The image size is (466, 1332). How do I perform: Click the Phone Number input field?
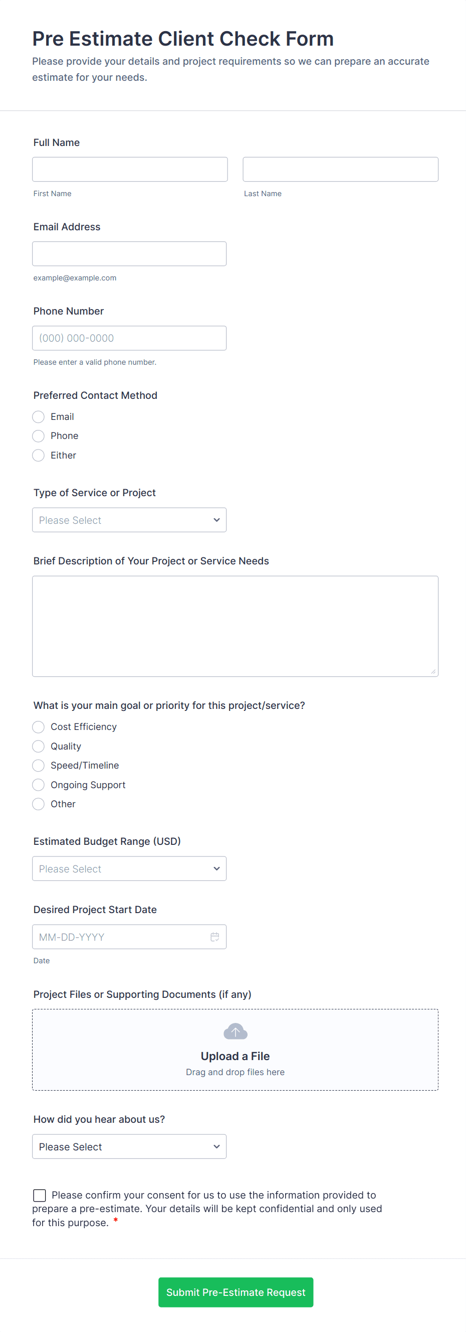pyautogui.click(x=129, y=338)
